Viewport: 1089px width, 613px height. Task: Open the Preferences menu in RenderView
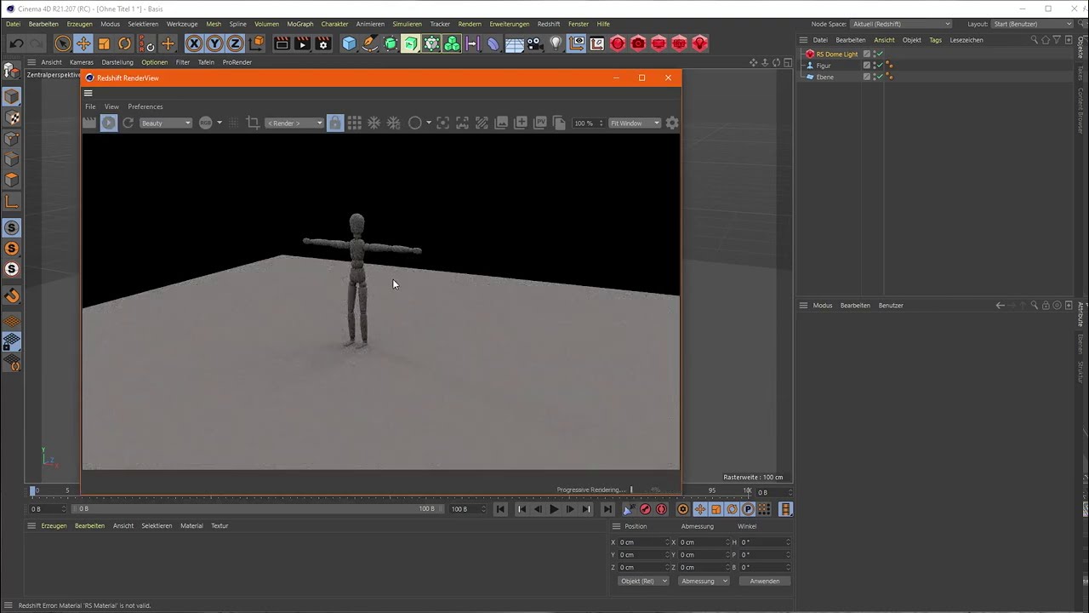click(x=145, y=106)
